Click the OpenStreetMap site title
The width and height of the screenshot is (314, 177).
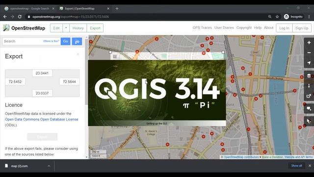click(x=28, y=28)
